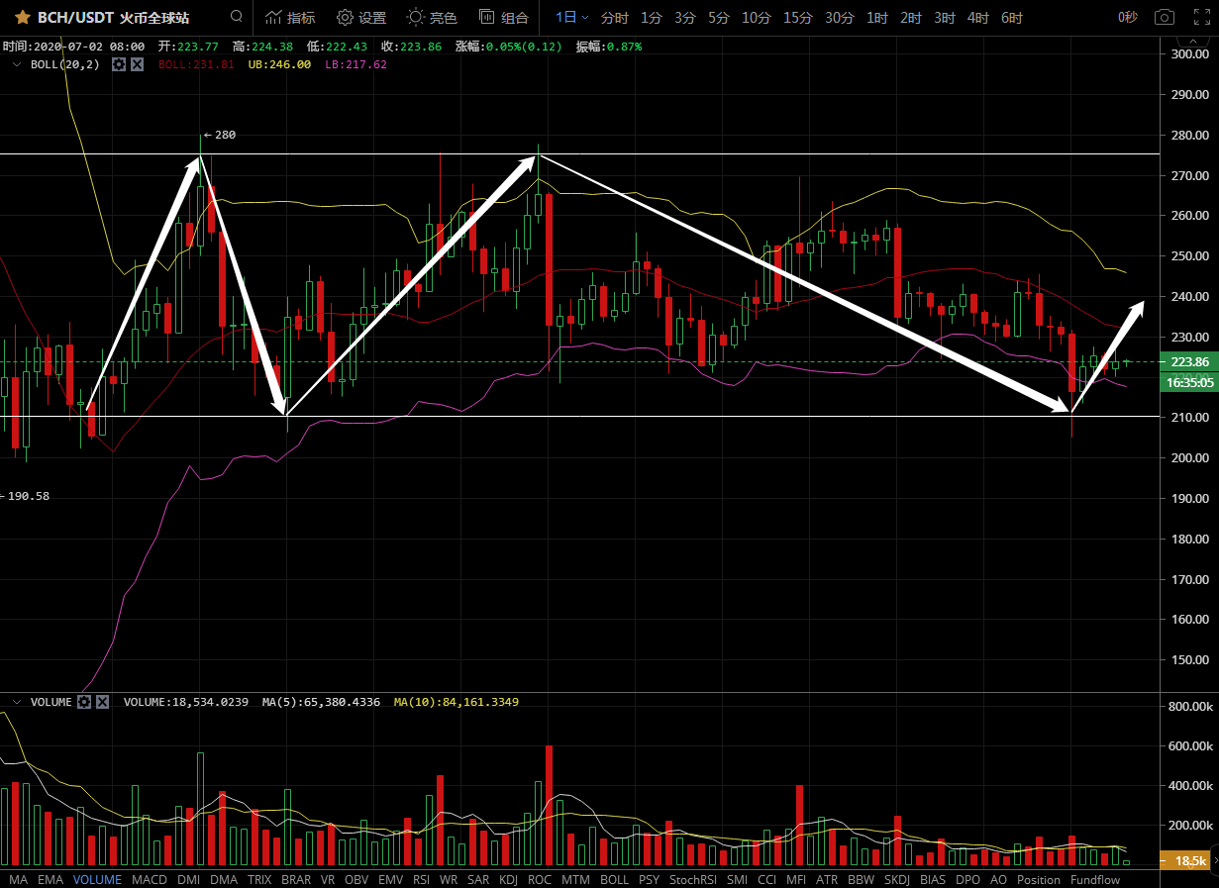
Task: Remove the BOLL indicator with X
Action: coord(137,64)
